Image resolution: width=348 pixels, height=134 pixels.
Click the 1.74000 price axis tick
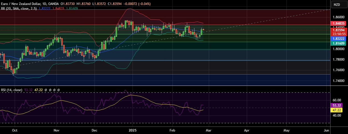pos(338,81)
